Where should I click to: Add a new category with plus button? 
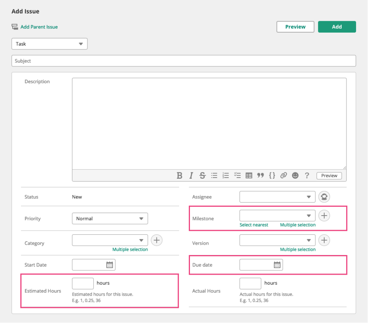click(157, 240)
